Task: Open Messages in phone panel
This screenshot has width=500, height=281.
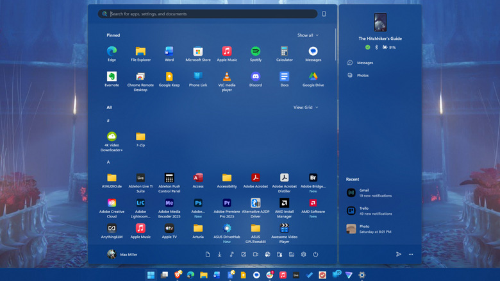Action: (360, 63)
